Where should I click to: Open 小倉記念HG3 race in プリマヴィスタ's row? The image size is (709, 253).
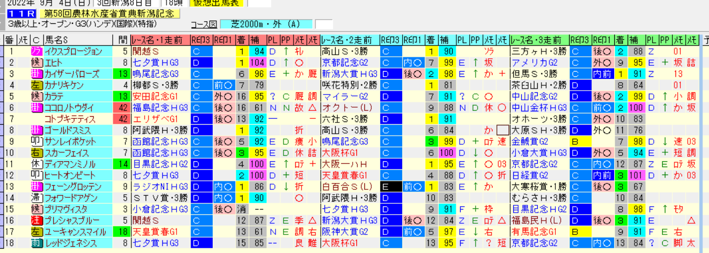159,209
